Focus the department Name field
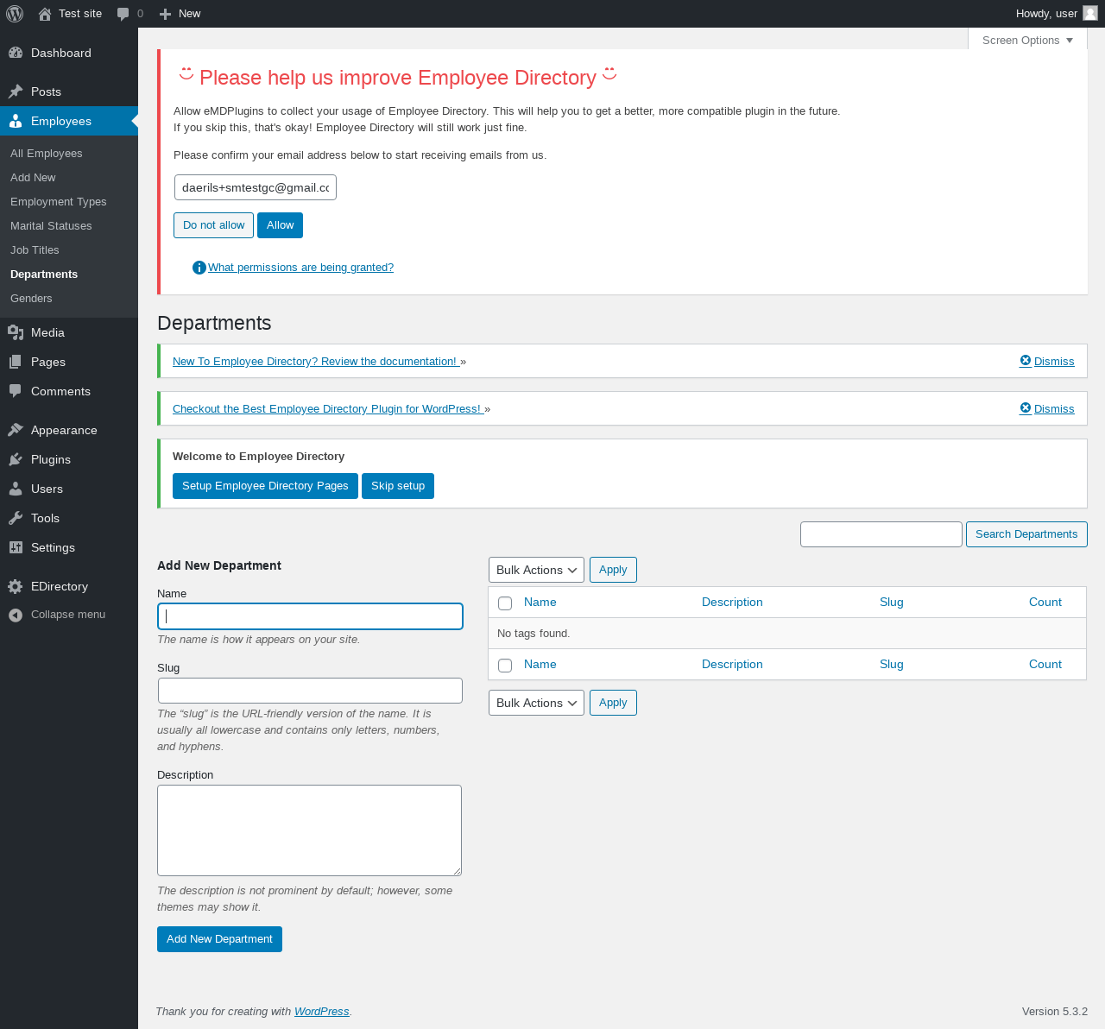The image size is (1105, 1029). click(310, 616)
